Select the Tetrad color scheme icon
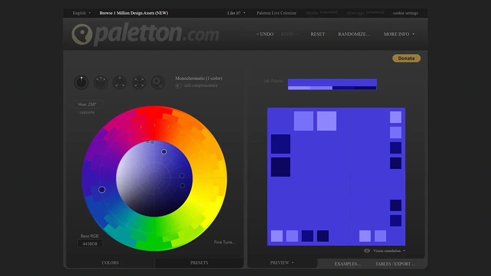 pos(139,82)
